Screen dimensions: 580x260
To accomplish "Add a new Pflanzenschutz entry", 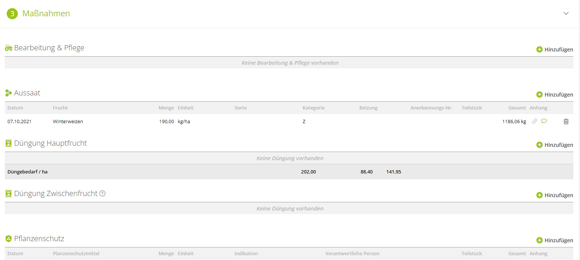I will point(554,240).
